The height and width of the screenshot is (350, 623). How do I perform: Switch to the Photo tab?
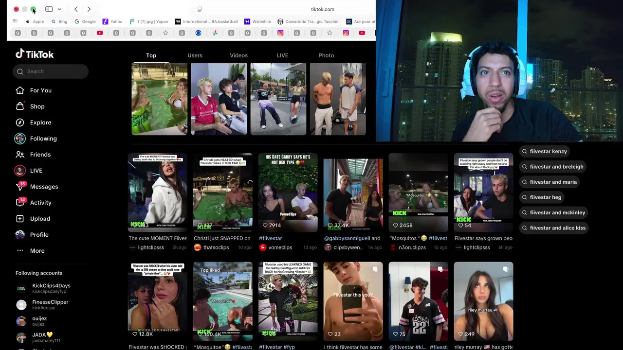[326, 55]
